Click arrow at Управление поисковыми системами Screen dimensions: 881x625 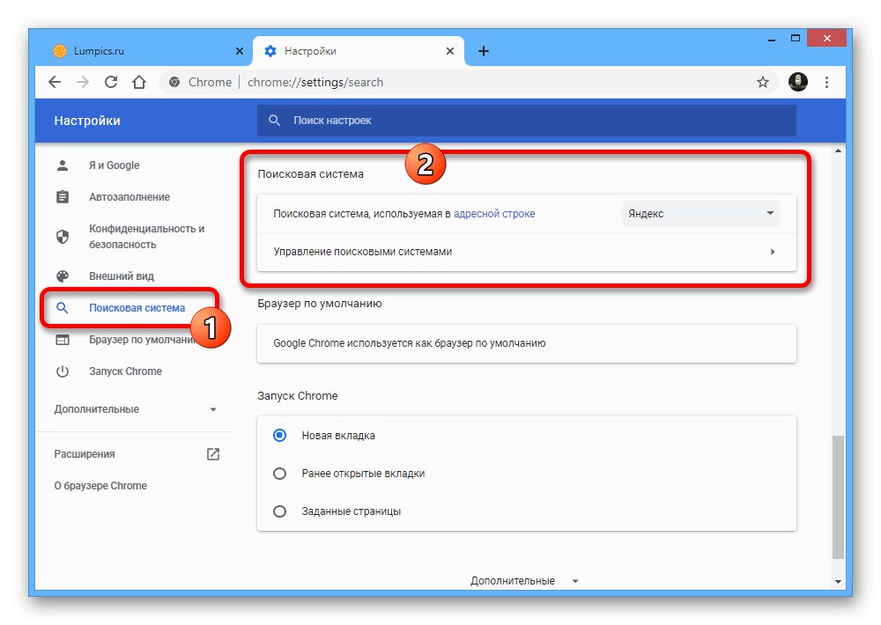(773, 252)
